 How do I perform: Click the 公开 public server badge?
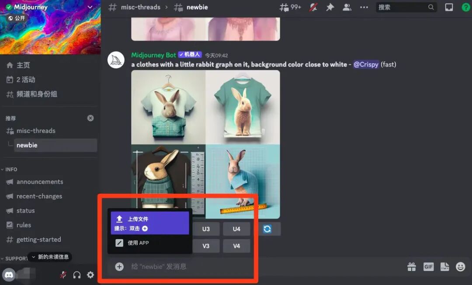pyautogui.click(x=17, y=18)
